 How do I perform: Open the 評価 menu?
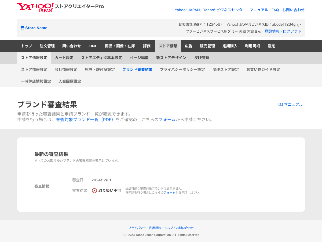click(x=147, y=46)
